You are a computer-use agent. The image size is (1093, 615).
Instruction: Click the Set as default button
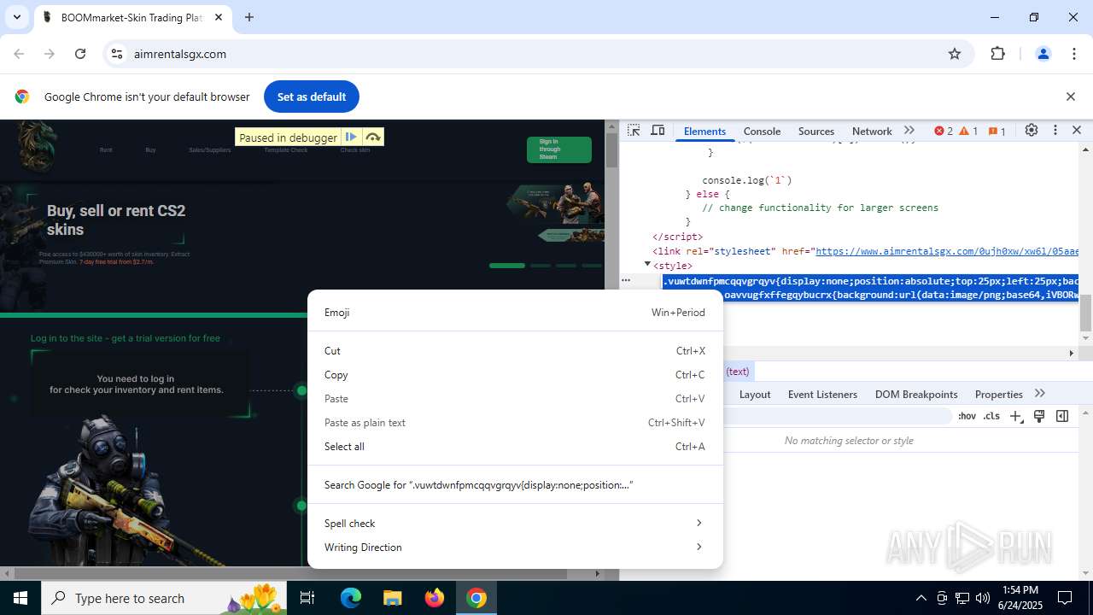point(312,97)
